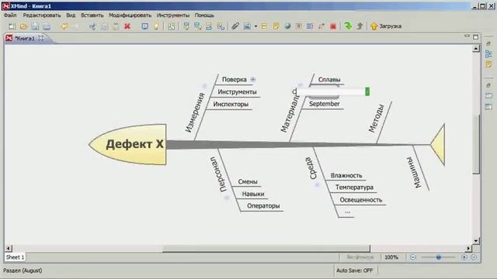Image resolution: width=497 pixels, height=279 pixels.
Task: Click the parent topic icon
Action: [221, 26]
